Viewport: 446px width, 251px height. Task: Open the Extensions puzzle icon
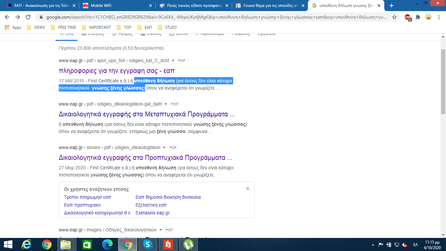click(418, 17)
